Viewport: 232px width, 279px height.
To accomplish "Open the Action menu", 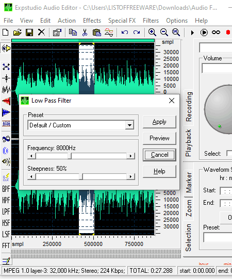I will pyautogui.click(x=67, y=21).
